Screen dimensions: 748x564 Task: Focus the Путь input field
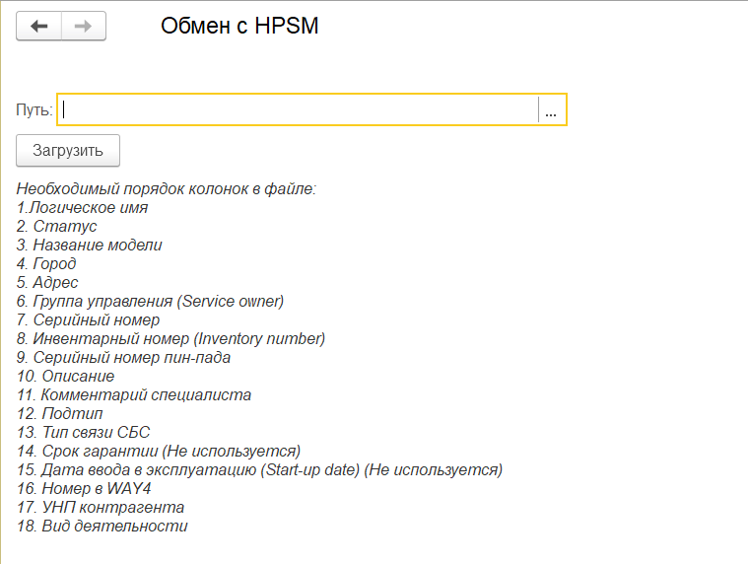pos(298,110)
